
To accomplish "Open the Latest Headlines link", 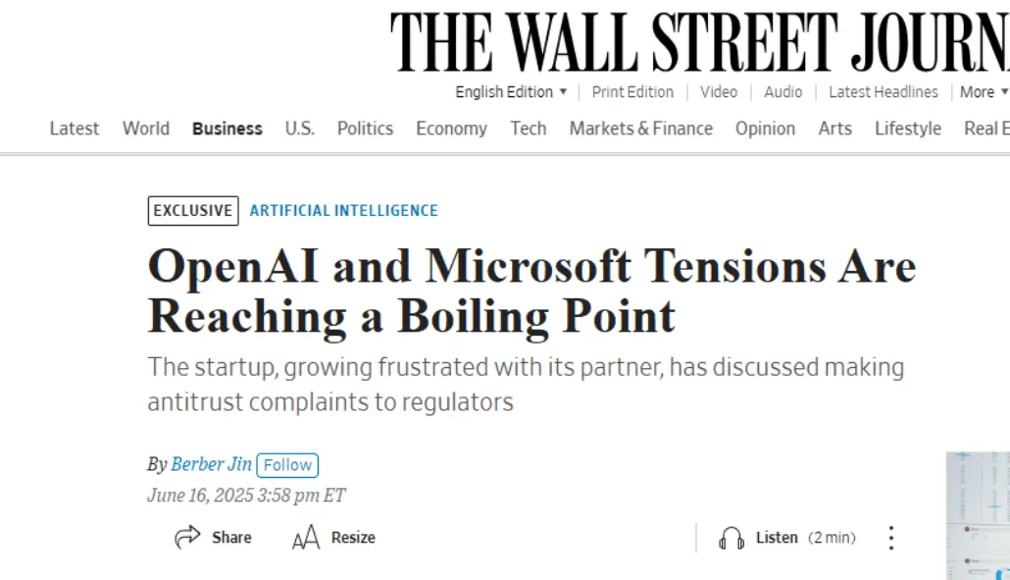I will click(884, 92).
